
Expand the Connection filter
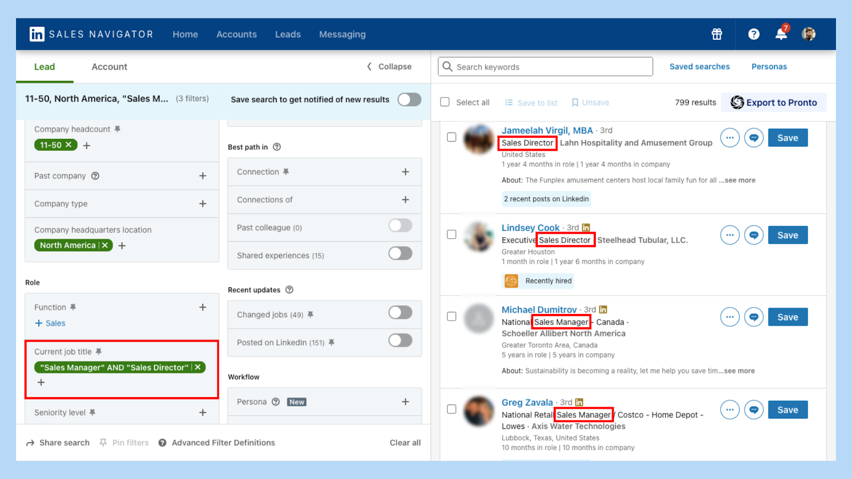click(x=405, y=172)
